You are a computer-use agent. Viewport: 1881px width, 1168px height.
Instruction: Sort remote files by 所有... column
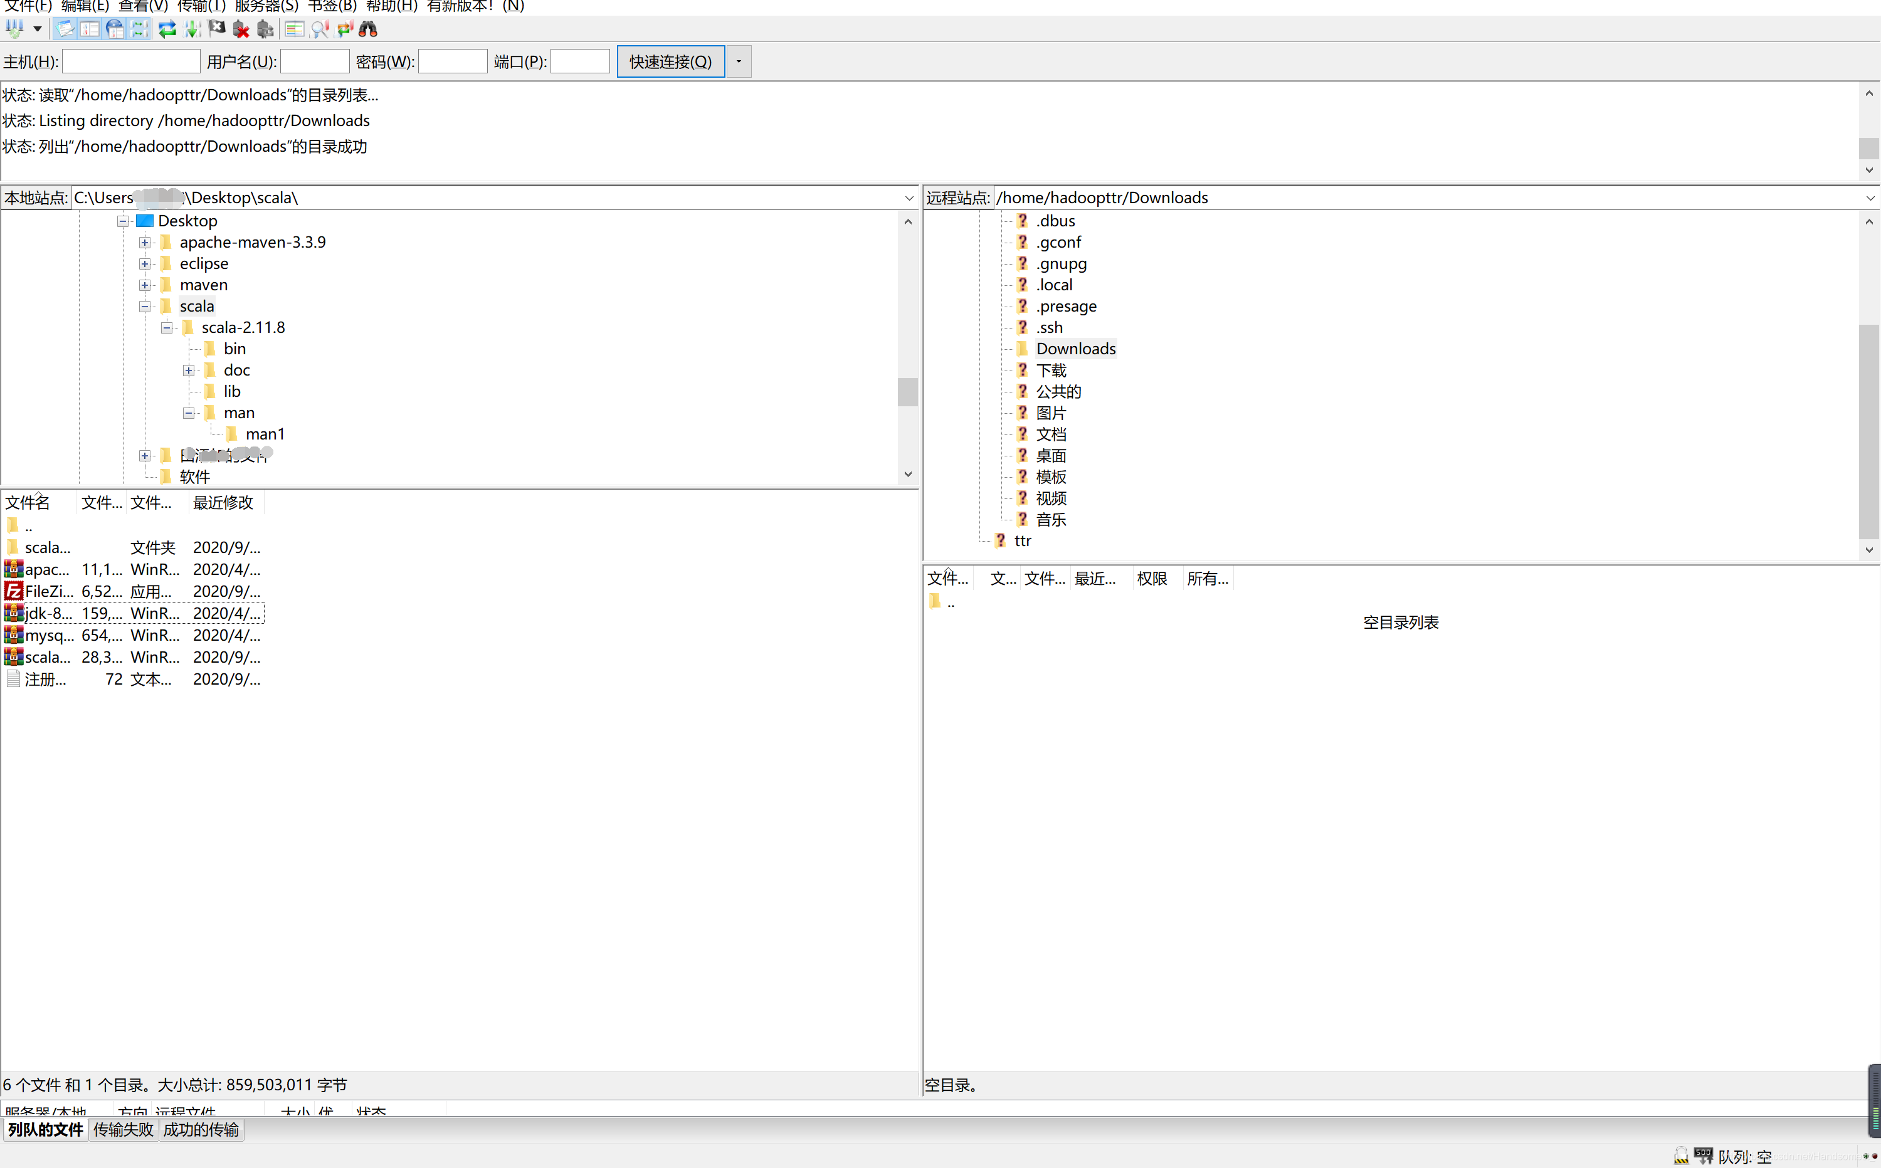point(1208,579)
